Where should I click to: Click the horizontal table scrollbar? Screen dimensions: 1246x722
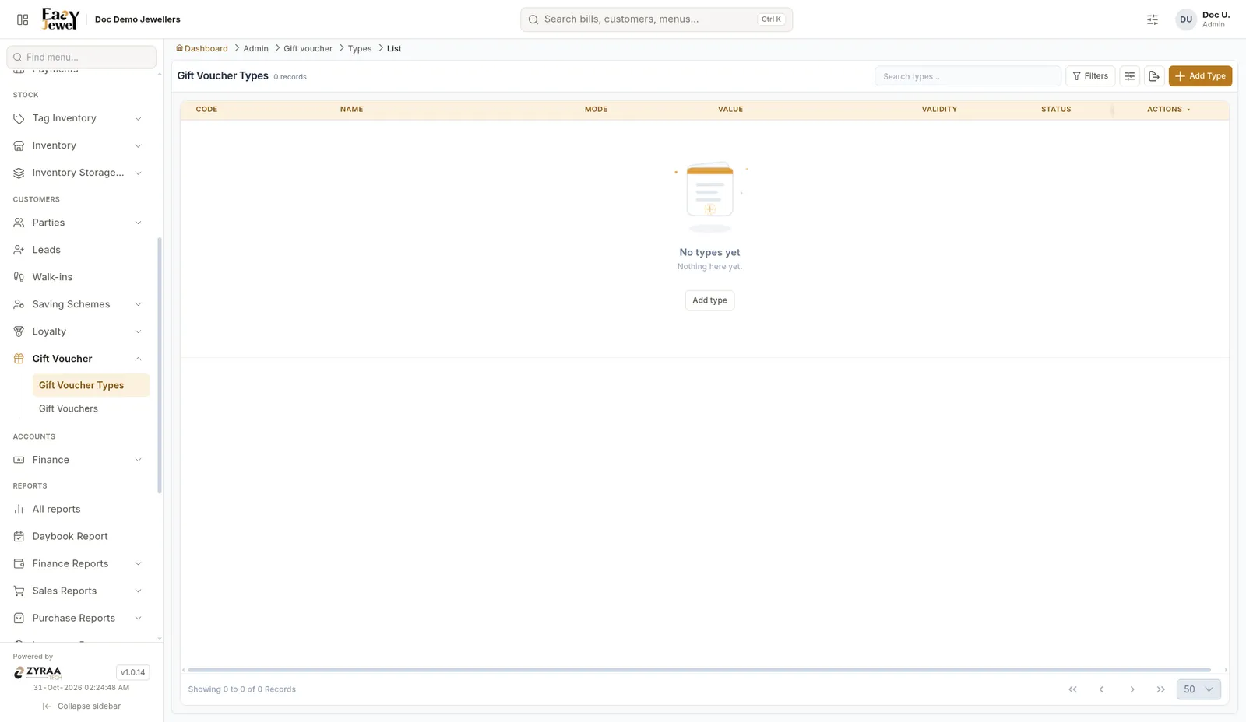[x=699, y=670]
